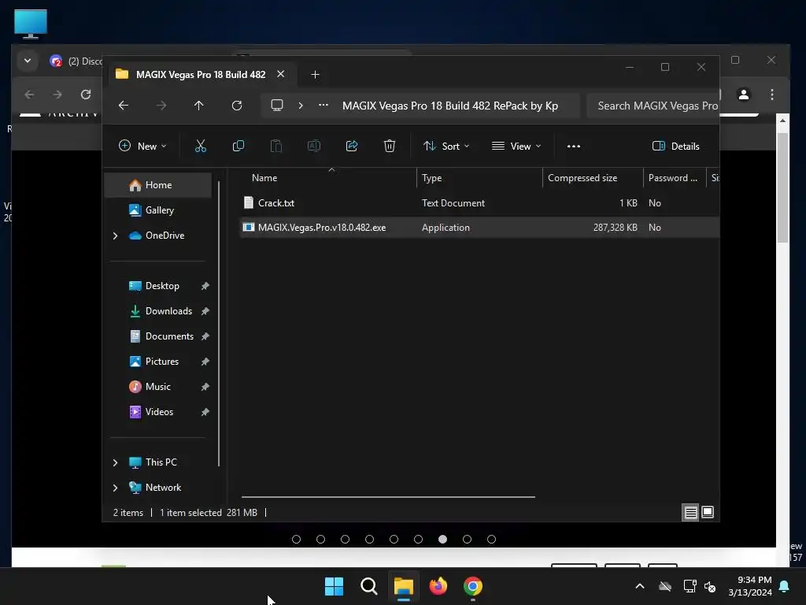
Task: Select the first carousel dot
Action: coord(296,539)
